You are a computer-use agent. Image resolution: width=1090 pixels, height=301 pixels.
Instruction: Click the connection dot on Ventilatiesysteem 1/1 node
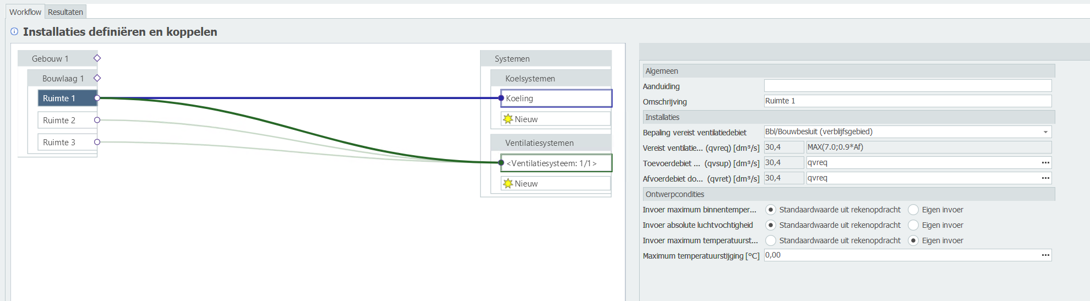tap(501, 163)
